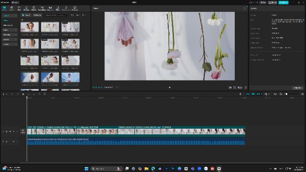Split the clip at playhead
The width and height of the screenshot is (306, 172).
click(23, 94)
